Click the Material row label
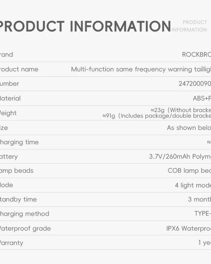The width and height of the screenshot is (211, 264). tap(10, 98)
